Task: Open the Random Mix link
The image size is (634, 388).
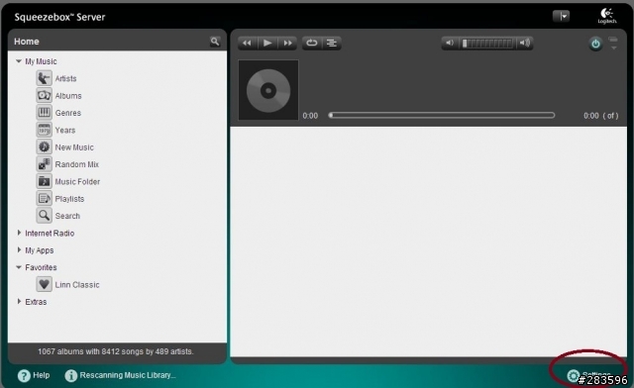Action: [x=77, y=164]
